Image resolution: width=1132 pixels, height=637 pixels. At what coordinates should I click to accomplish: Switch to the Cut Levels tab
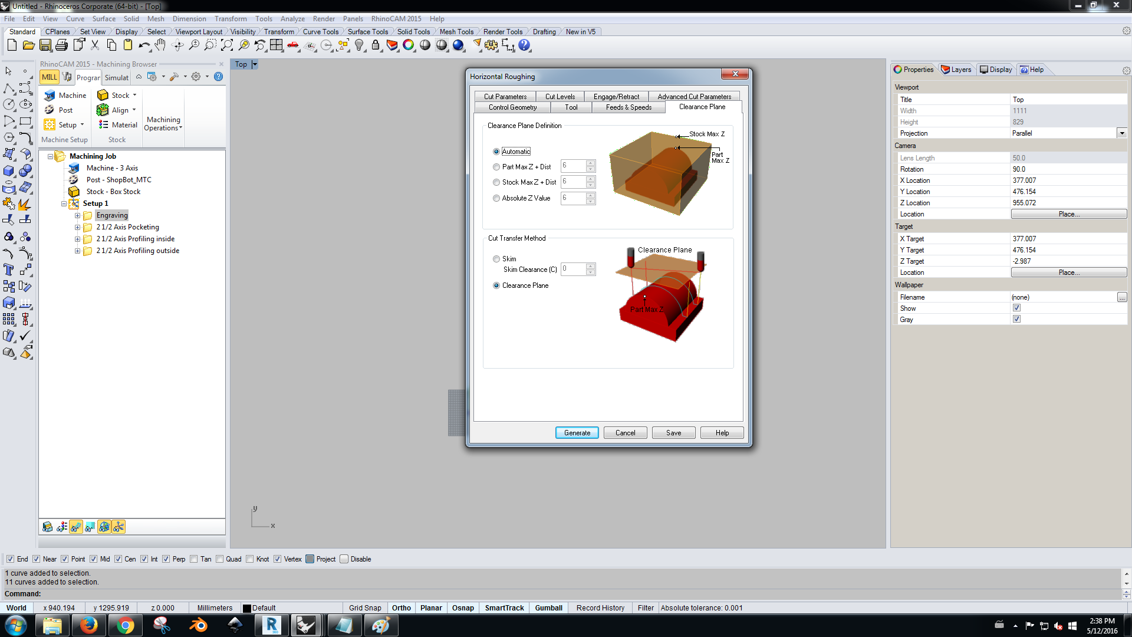(560, 97)
